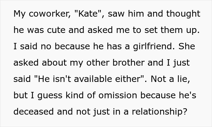Click the word "brother" in the paragraph
Screen dimensions: 212x127
click(128, 63)
